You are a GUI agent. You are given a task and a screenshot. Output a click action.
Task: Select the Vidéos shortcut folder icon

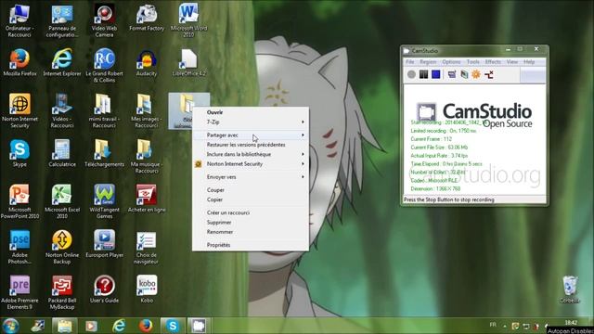pyautogui.click(x=62, y=110)
